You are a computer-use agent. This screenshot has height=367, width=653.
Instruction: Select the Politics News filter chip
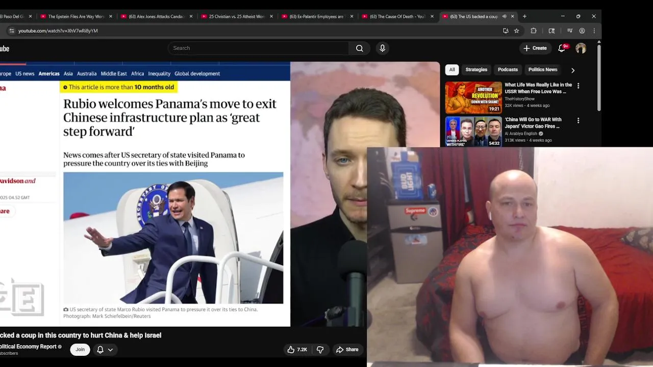coord(543,70)
